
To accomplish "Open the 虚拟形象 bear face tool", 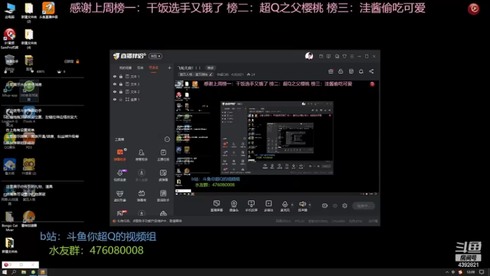I will (120, 196).
